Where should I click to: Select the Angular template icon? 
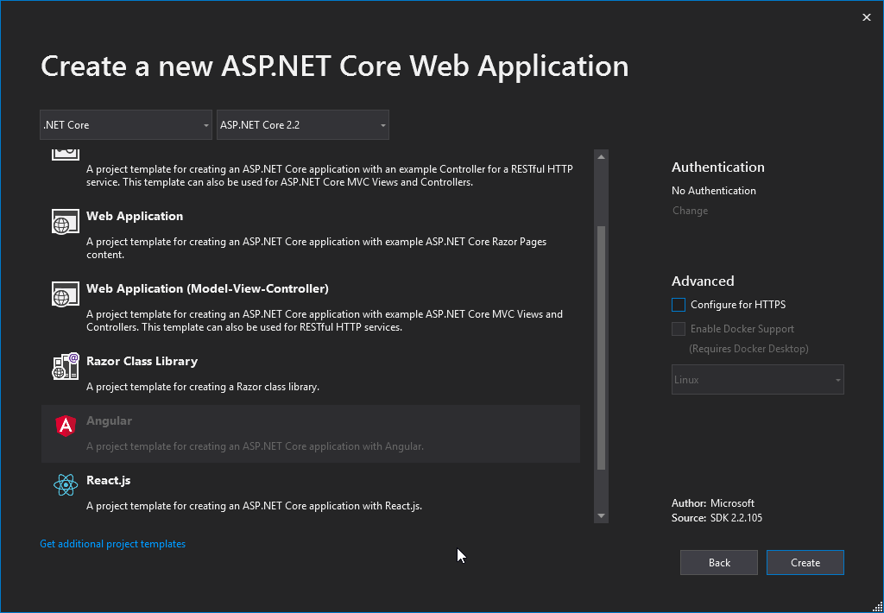(x=65, y=426)
